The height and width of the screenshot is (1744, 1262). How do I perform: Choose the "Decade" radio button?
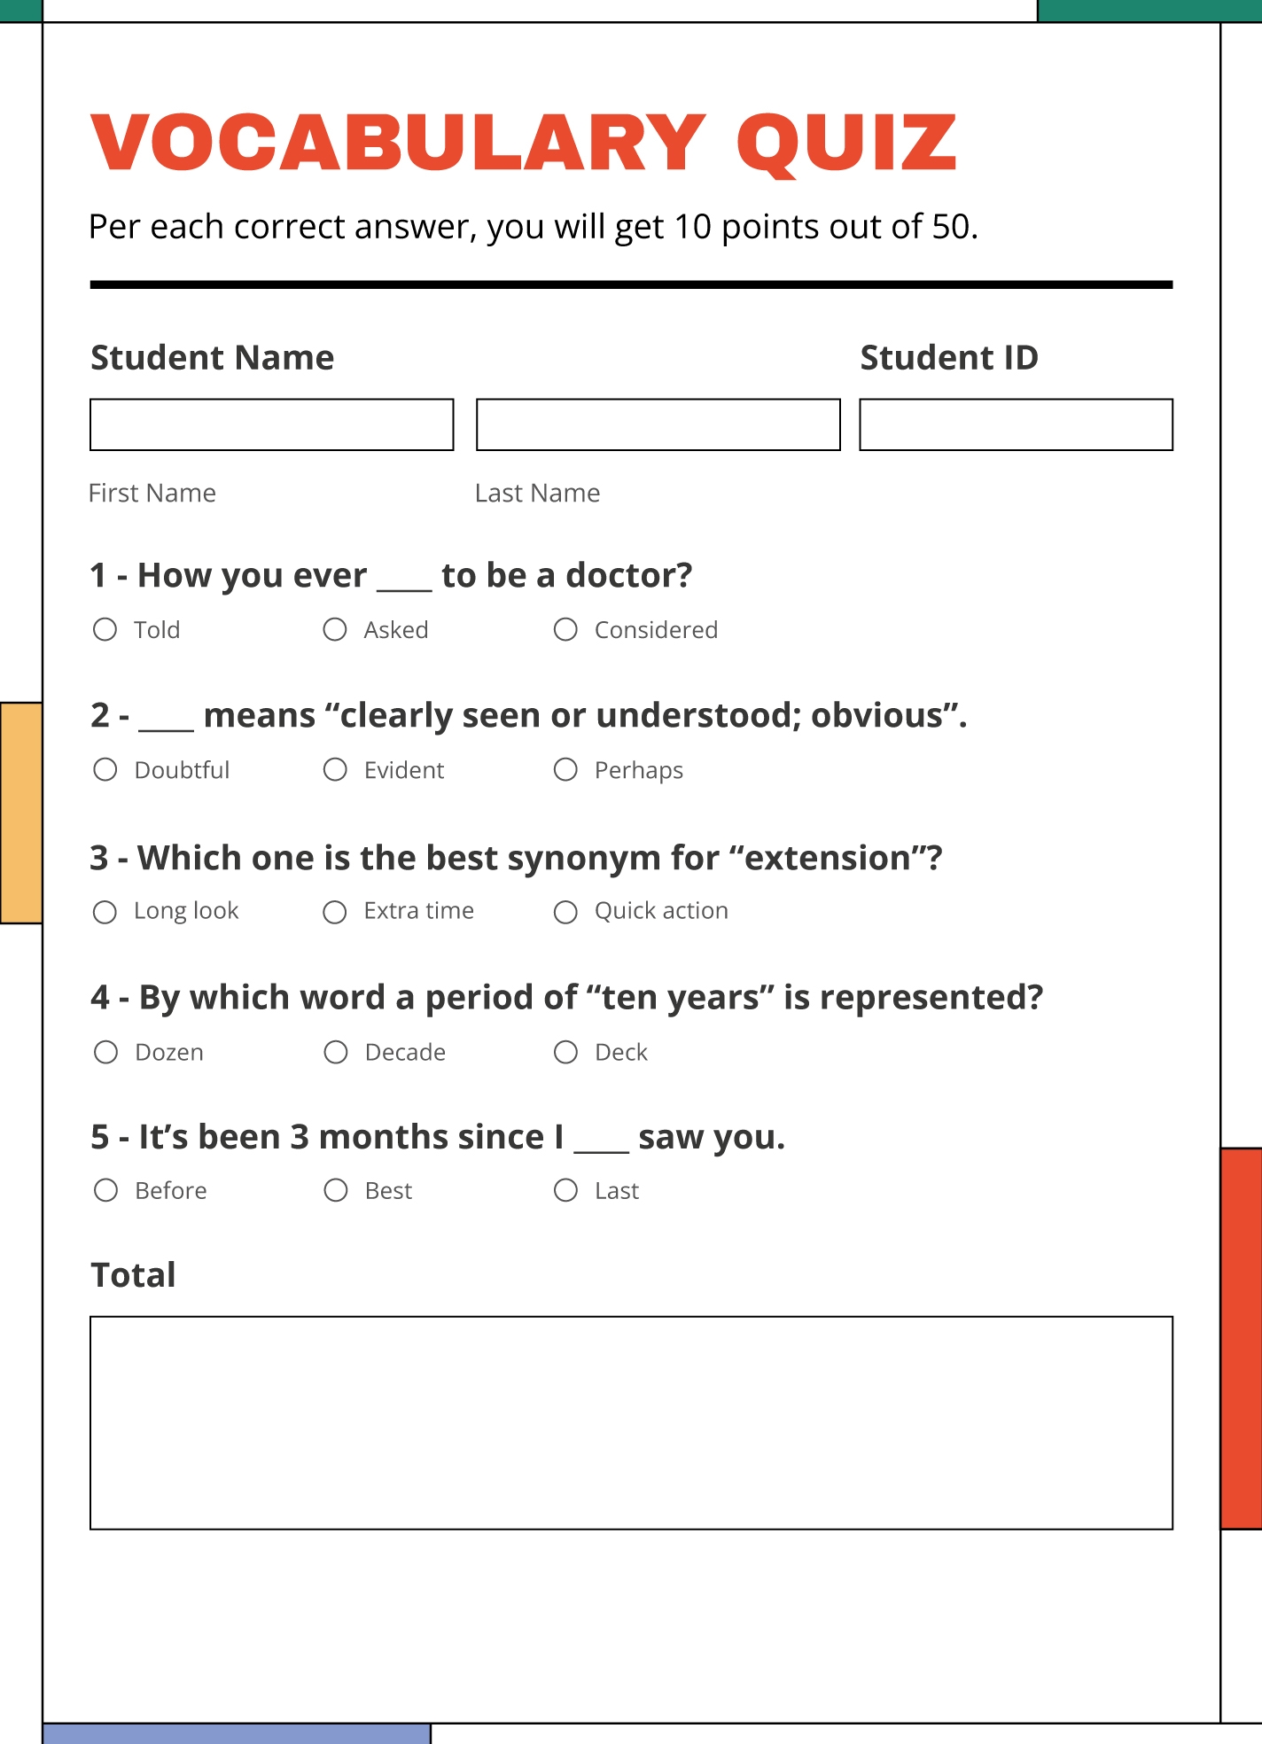336,1053
